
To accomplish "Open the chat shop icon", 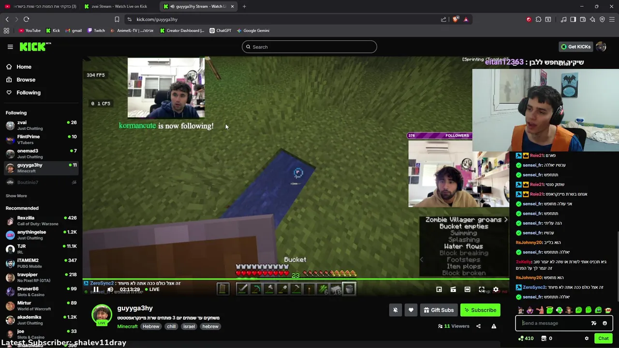I will (546, 338).
